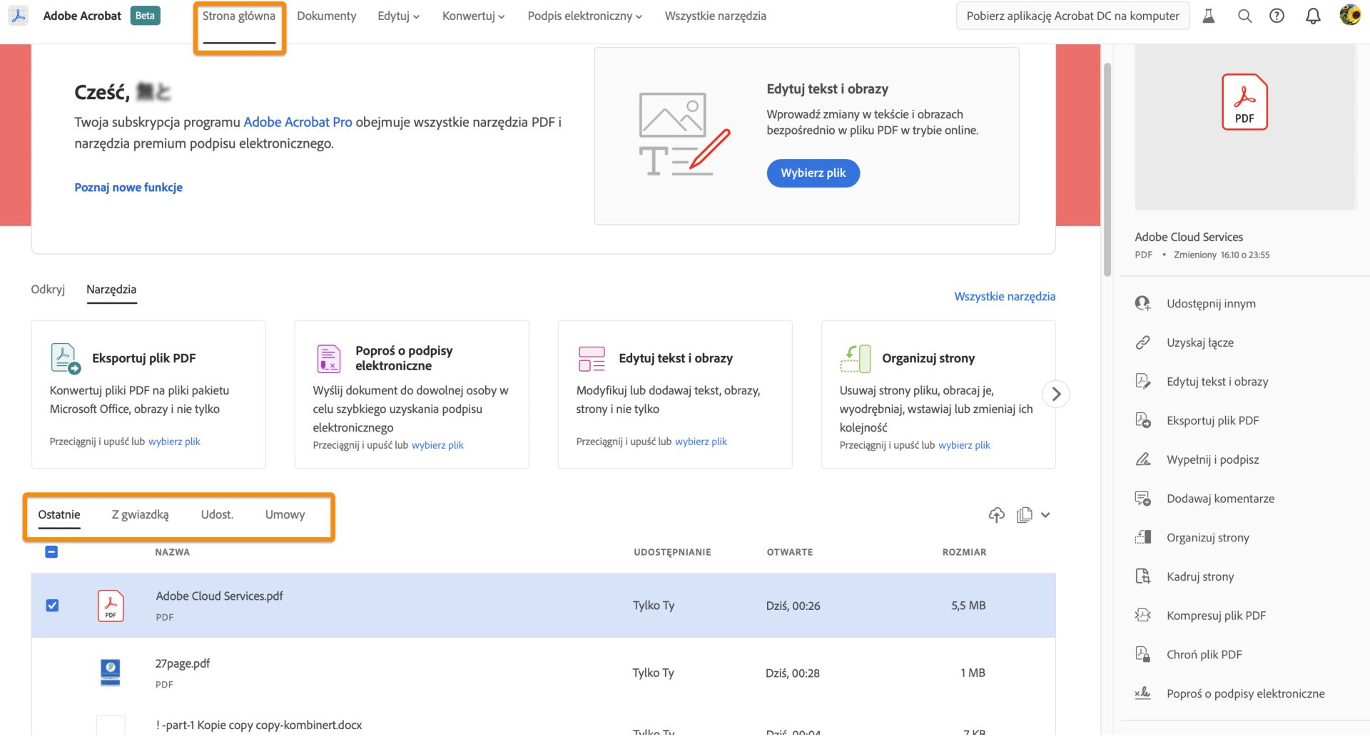Expand the chevron next to copy icon
1370x744 pixels.
click(x=1045, y=515)
